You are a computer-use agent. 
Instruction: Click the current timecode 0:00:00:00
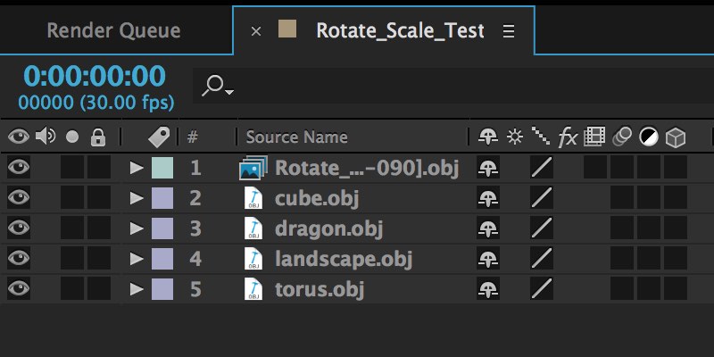coord(94,77)
